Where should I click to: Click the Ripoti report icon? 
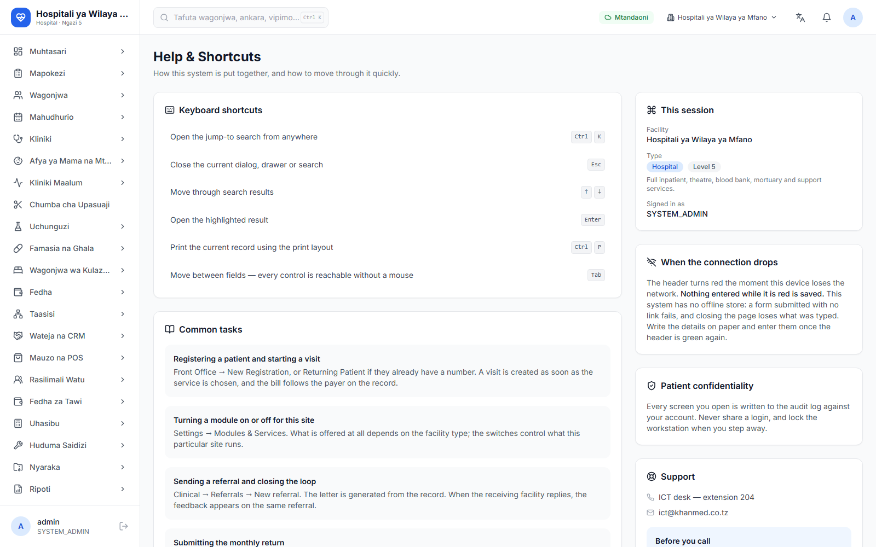18,489
